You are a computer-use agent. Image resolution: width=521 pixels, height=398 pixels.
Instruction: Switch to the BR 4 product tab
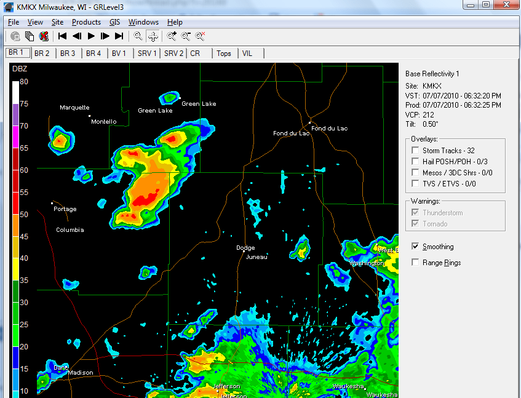click(95, 54)
